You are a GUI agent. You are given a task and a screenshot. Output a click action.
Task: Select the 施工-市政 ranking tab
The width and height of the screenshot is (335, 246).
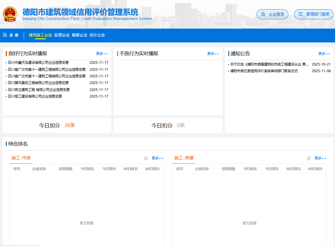pos(21,158)
